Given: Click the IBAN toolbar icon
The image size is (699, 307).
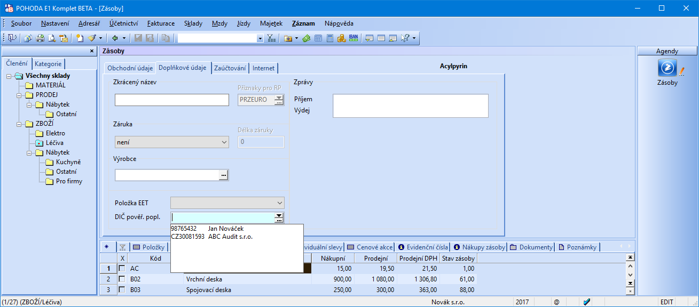Looking at the screenshot, I should [354, 38].
